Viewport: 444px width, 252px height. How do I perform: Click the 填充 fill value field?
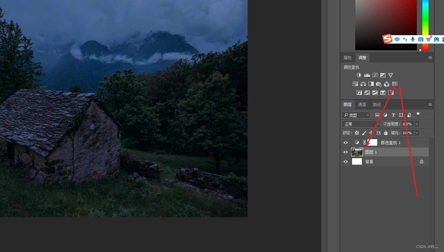[408, 133]
